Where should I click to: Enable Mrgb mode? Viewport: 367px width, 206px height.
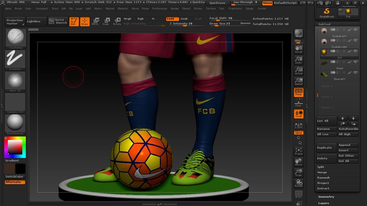[127, 19]
